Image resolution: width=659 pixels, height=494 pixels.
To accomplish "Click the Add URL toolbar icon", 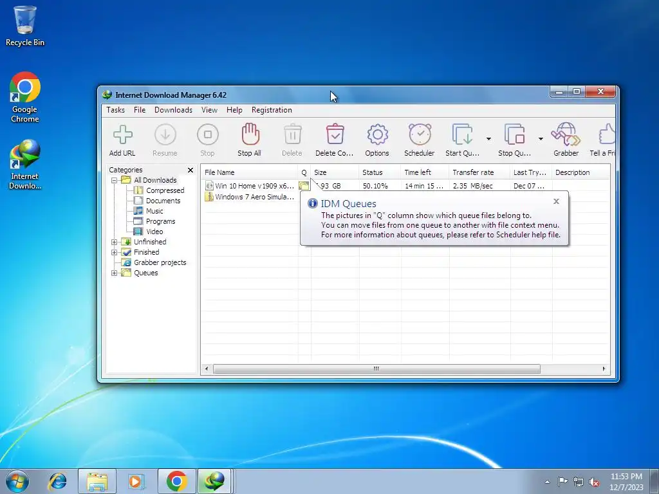I will tap(123, 135).
